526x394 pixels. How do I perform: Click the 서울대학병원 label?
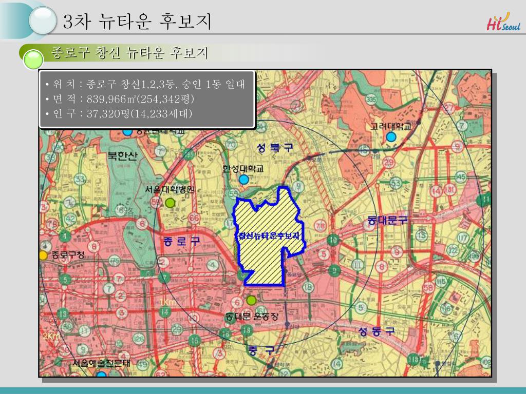pos(170,189)
